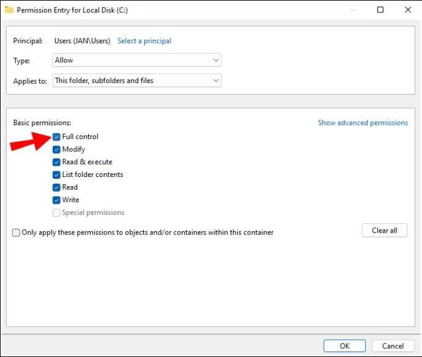
Task: Click the Principal: label
Action: click(28, 41)
